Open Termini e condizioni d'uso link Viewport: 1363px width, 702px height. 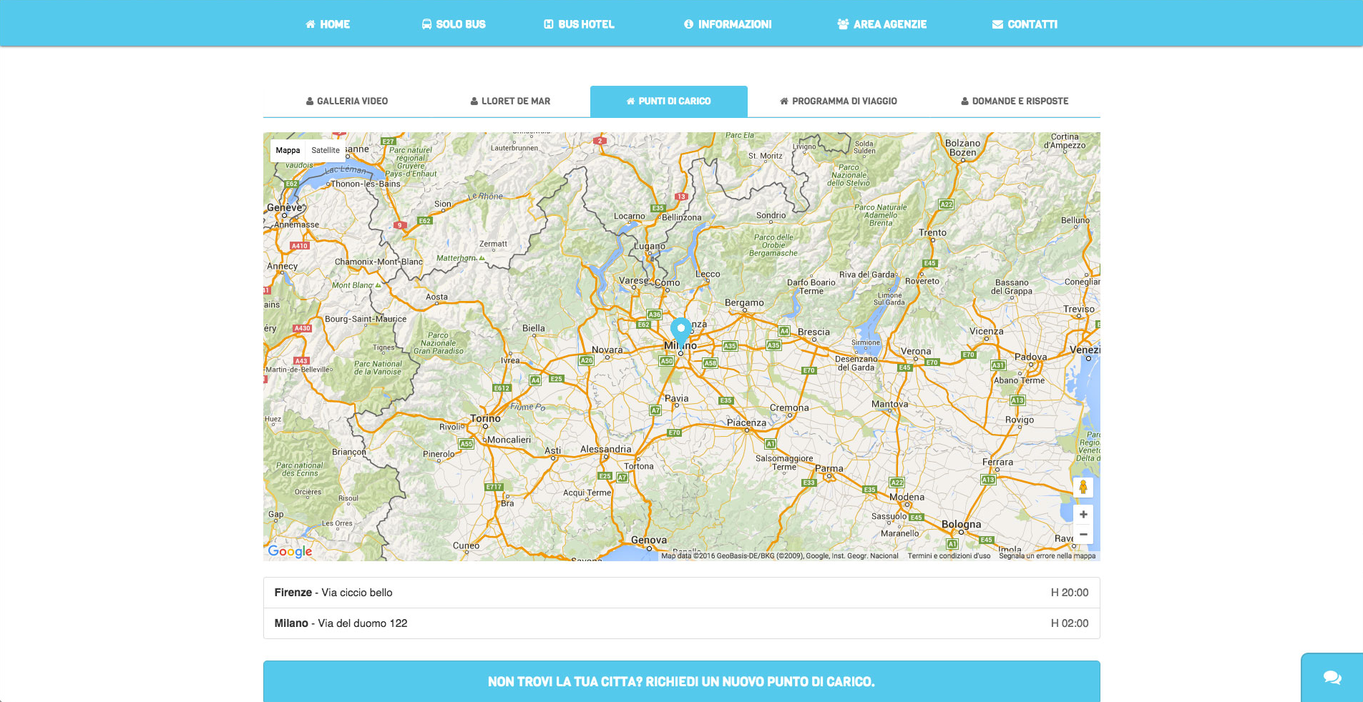click(x=949, y=556)
